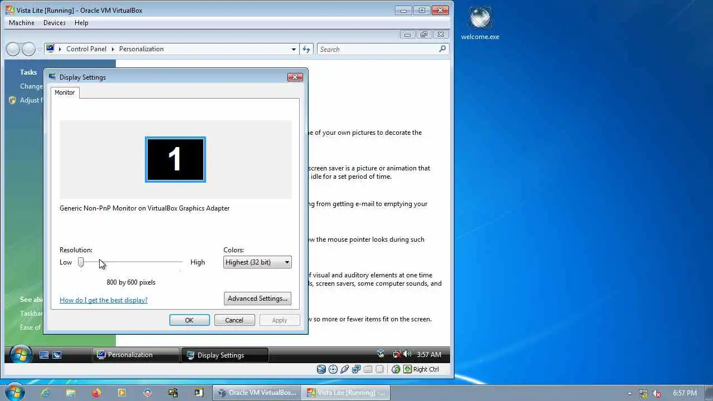The height and width of the screenshot is (401, 713).
Task: Click VirtualBox USB devices indicator
Action: pyautogui.click(x=345, y=369)
